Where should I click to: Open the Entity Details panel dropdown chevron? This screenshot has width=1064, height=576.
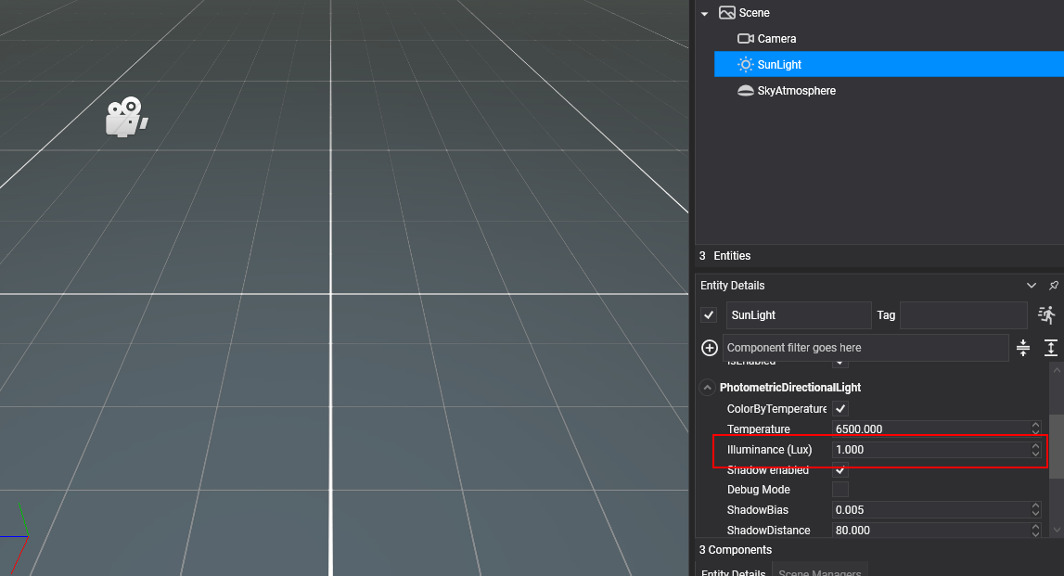pos(1032,286)
